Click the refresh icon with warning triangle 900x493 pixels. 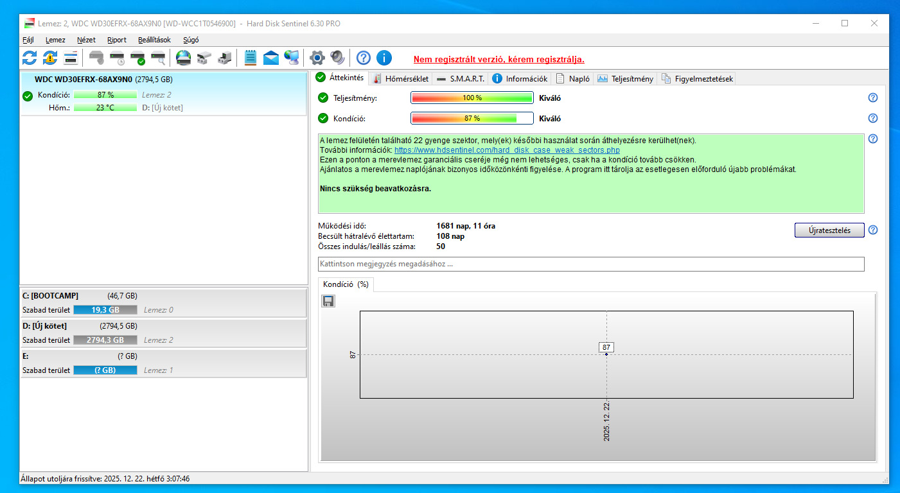pos(50,58)
